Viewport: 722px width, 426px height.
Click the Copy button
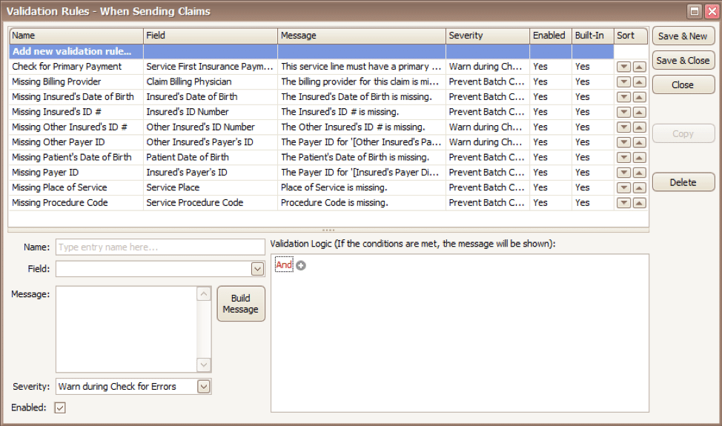tap(683, 134)
